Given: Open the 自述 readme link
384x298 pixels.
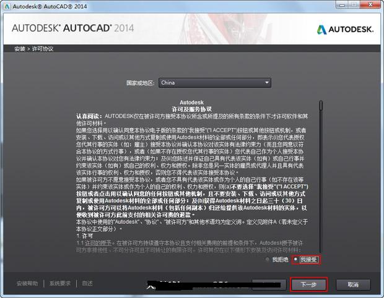Looking at the screenshot, I should pos(87,283).
